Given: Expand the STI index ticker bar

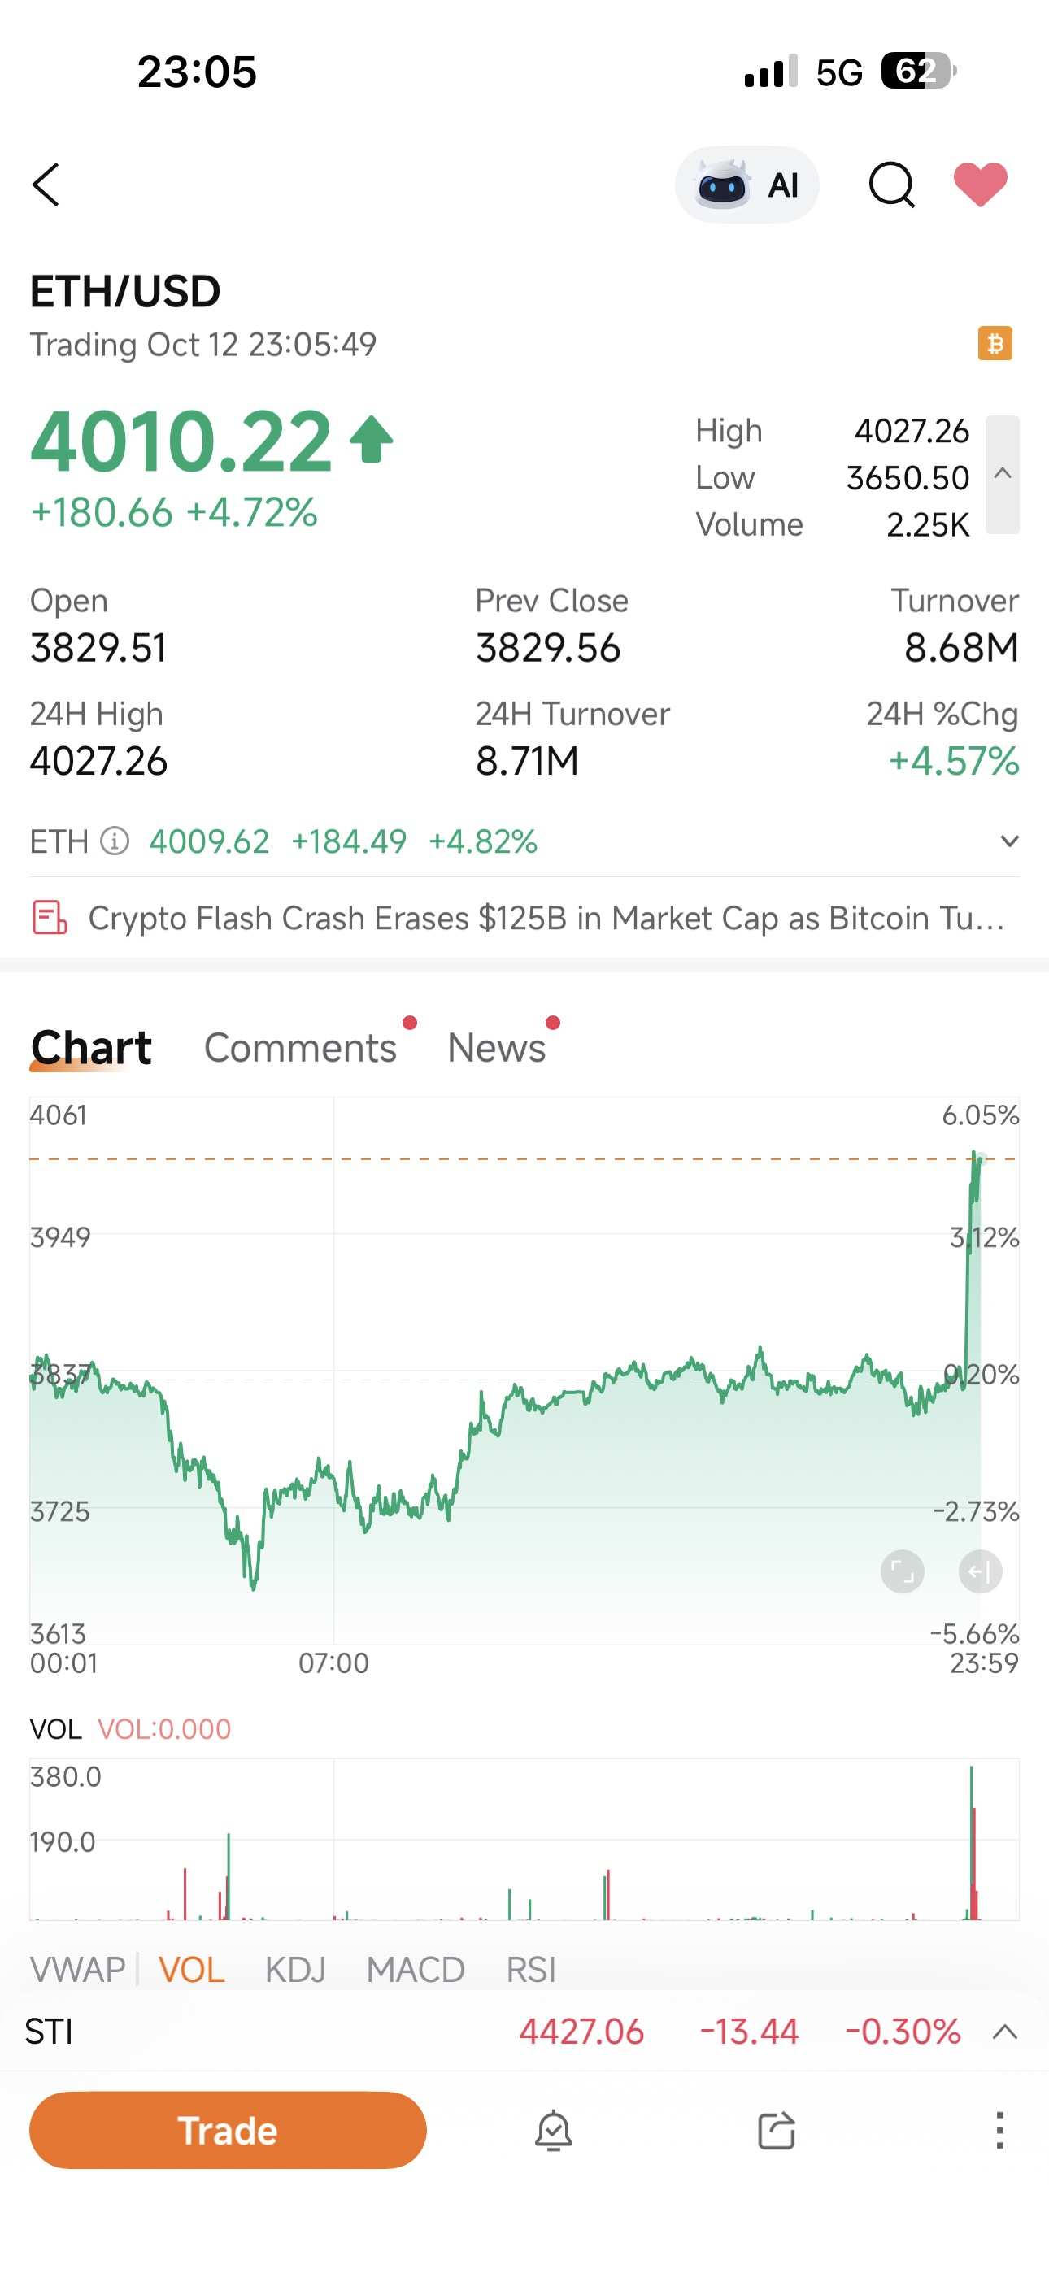Looking at the screenshot, I should click(1005, 2032).
